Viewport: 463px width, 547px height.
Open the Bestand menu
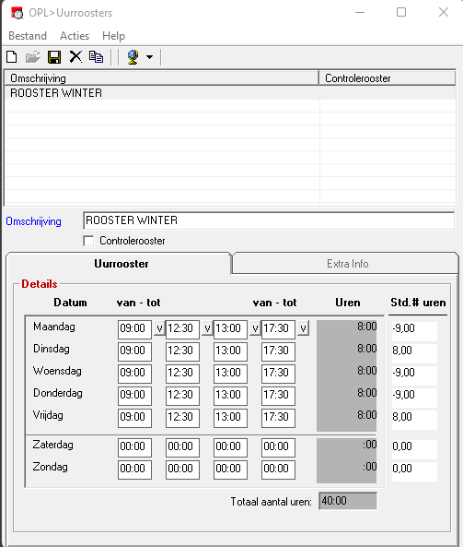(x=28, y=36)
